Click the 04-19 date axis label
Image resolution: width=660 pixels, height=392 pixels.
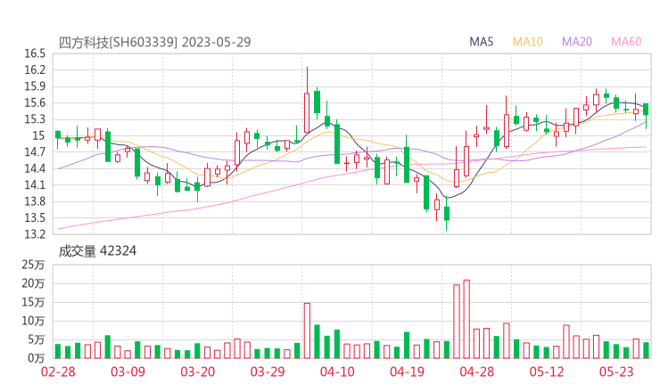[x=407, y=372]
